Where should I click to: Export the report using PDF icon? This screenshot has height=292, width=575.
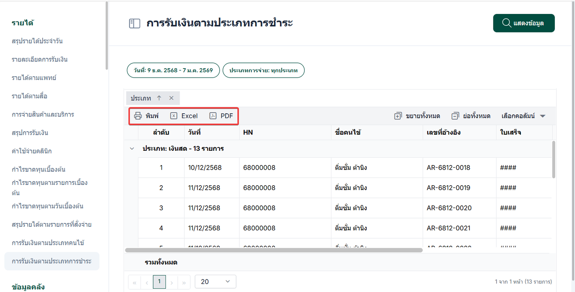tap(213, 116)
